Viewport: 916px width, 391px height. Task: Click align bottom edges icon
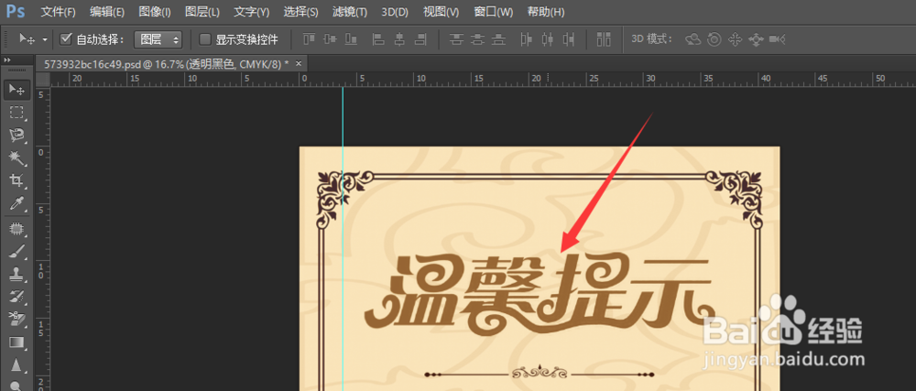tap(351, 39)
